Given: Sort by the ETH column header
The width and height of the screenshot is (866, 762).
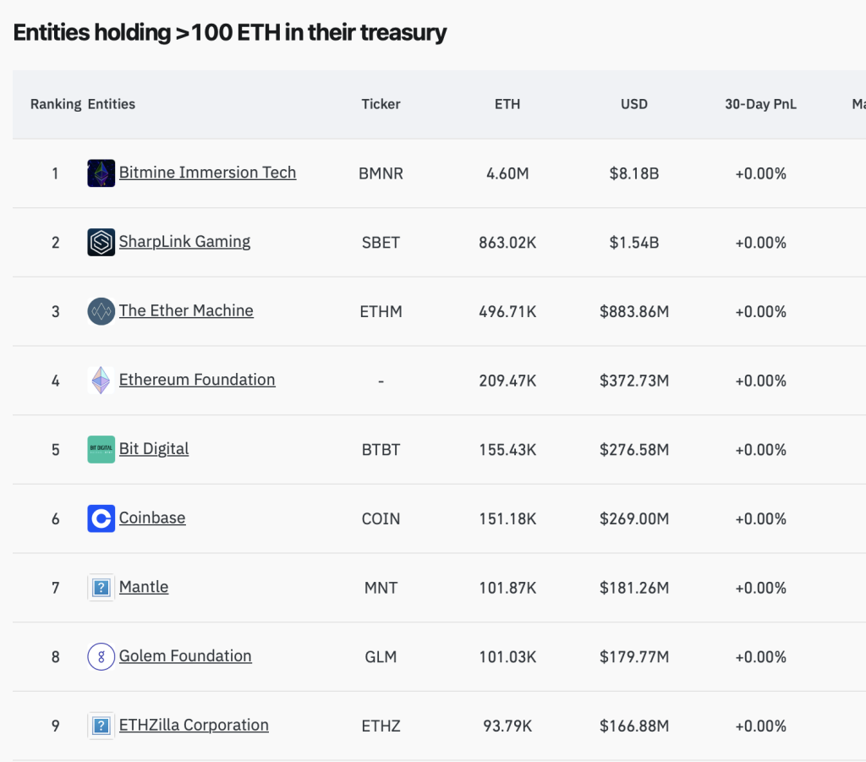Looking at the screenshot, I should [x=507, y=104].
